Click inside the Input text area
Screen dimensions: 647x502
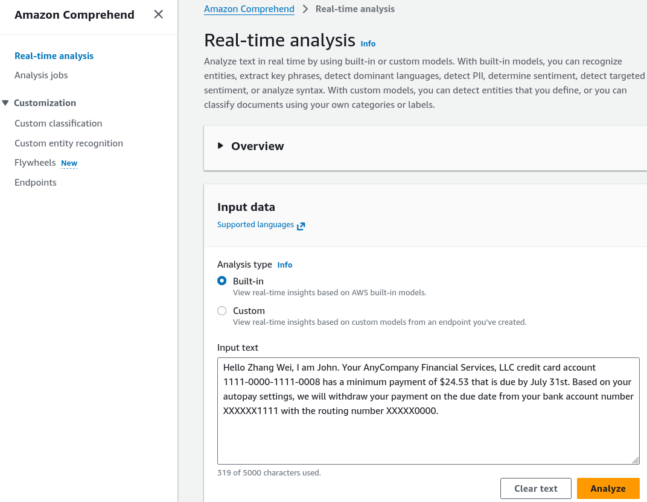click(429, 411)
